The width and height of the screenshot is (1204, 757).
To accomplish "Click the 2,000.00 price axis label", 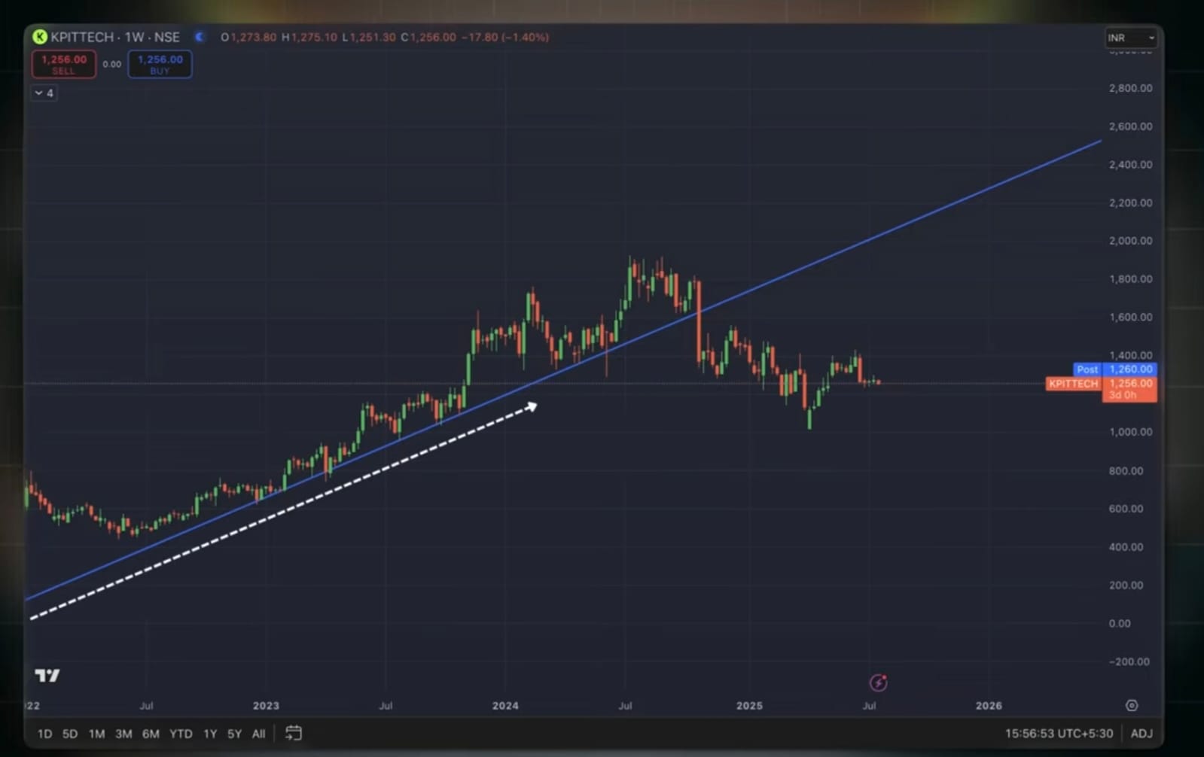I will click(1130, 241).
